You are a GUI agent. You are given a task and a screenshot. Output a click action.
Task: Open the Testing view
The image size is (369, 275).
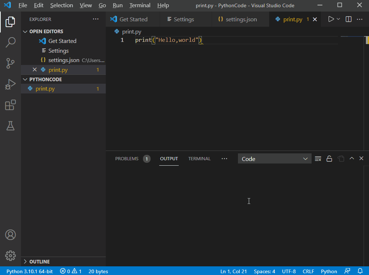10,126
